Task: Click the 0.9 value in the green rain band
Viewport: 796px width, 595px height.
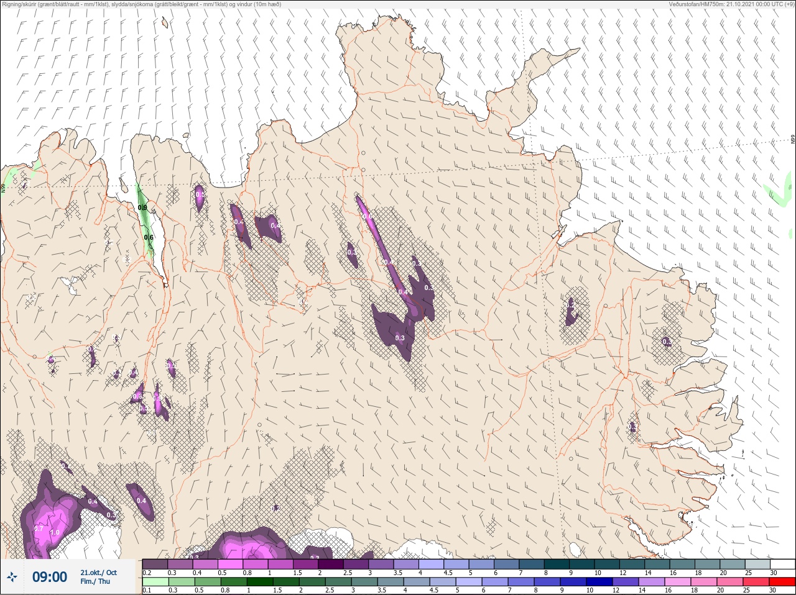Action: [x=142, y=207]
